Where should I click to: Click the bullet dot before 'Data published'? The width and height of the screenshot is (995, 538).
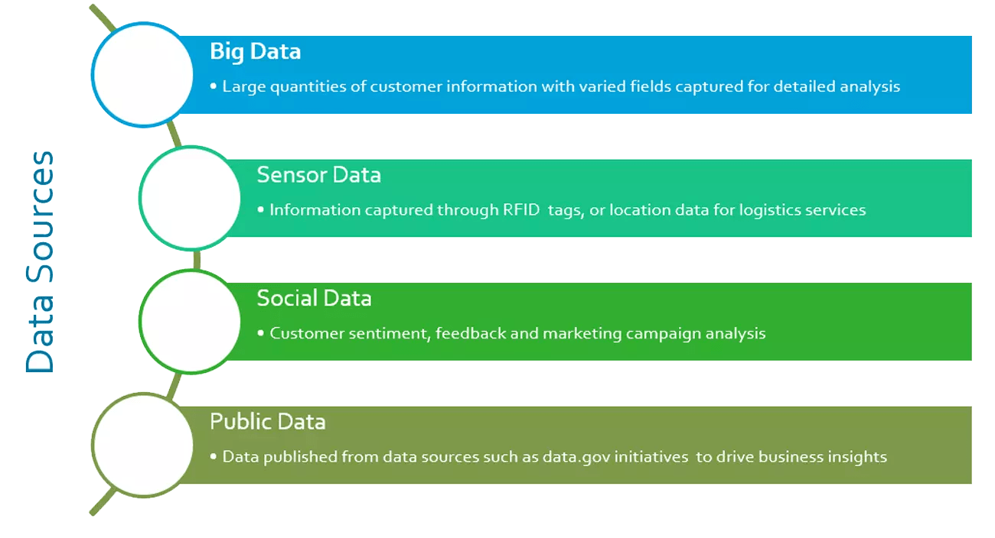(214, 458)
